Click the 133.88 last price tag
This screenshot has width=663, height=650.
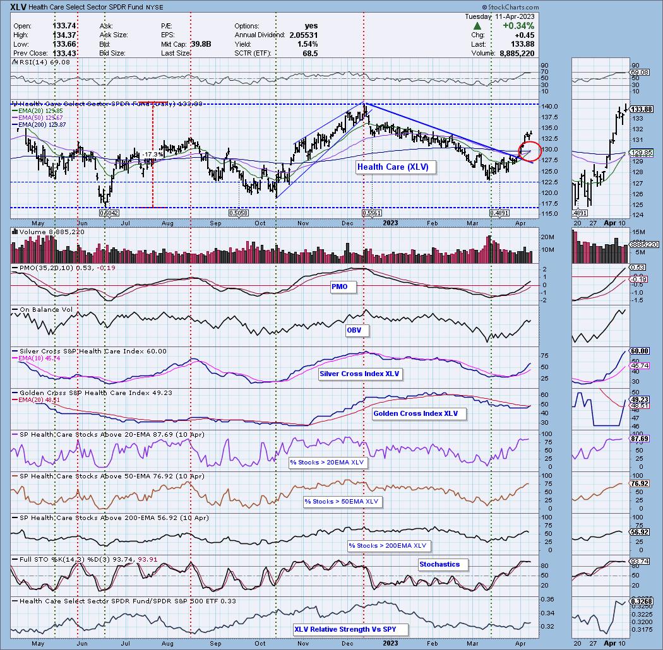[642, 109]
